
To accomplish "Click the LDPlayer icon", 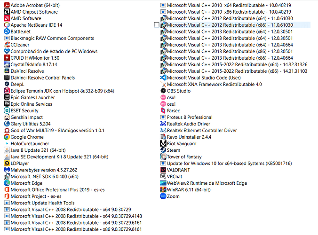I will (x=7, y=163).
